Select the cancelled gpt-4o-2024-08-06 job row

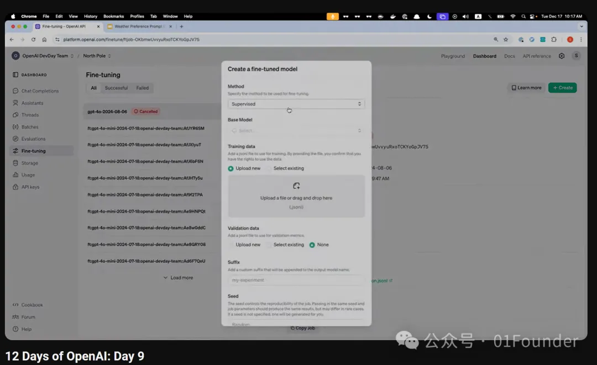153,112
